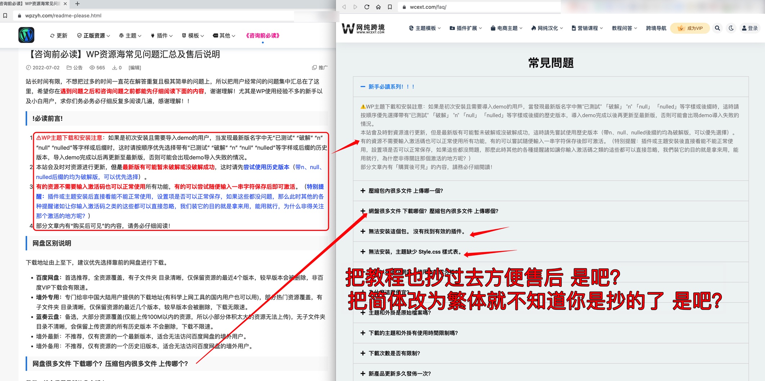Expand the 正版资源 dropdown
765x381 pixels.
[94, 36]
